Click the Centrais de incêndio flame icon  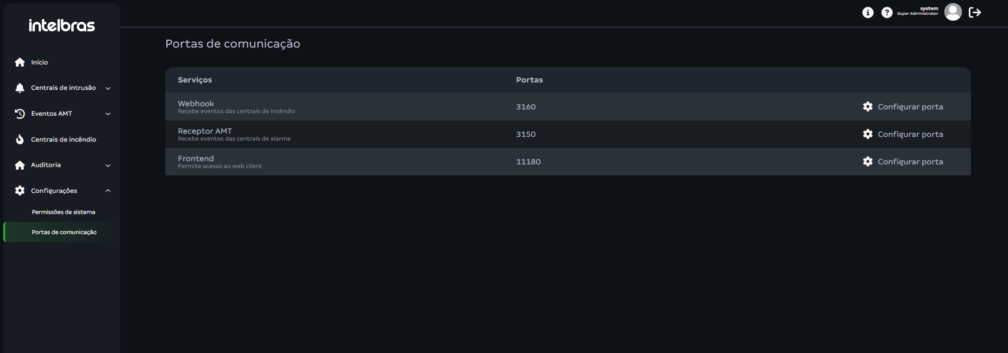20,140
